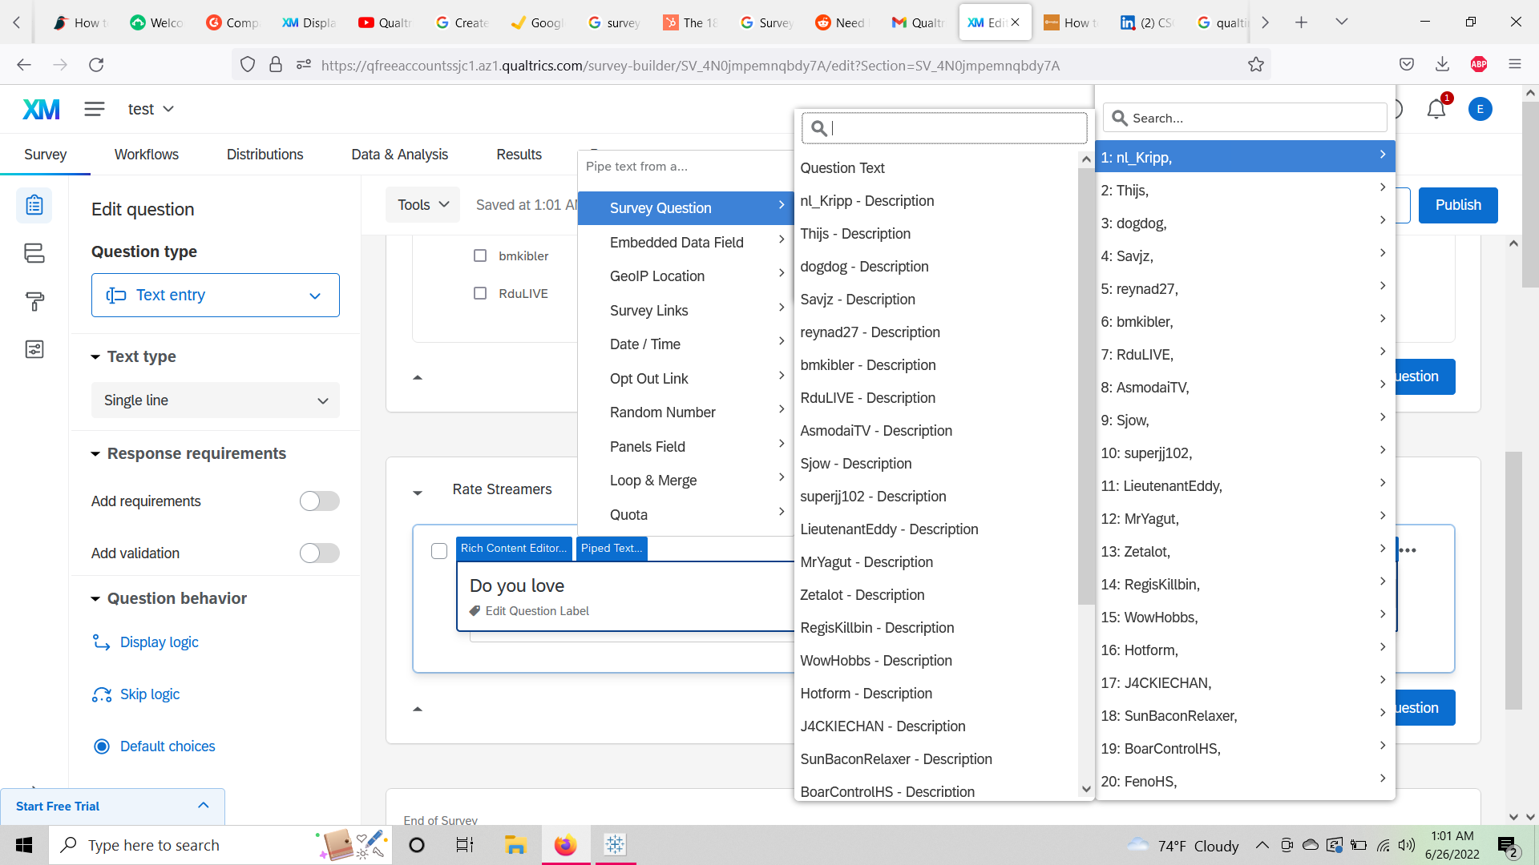Click the Publish button
The image size is (1539, 865).
(1458, 205)
